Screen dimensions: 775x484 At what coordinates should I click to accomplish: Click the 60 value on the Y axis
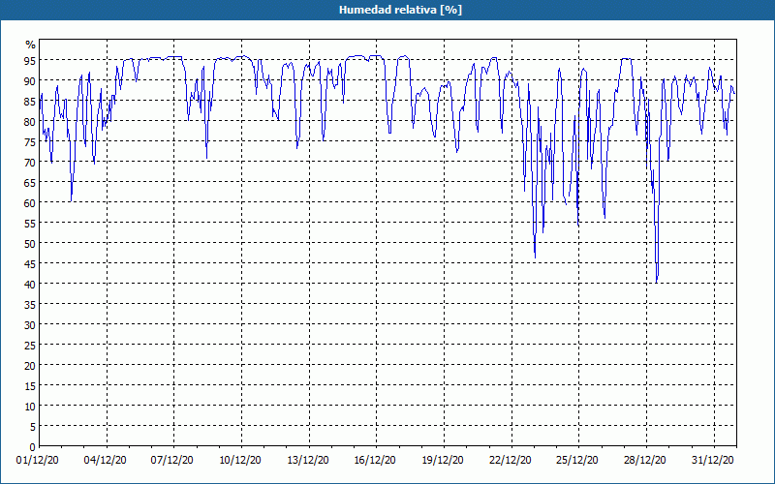pos(31,203)
